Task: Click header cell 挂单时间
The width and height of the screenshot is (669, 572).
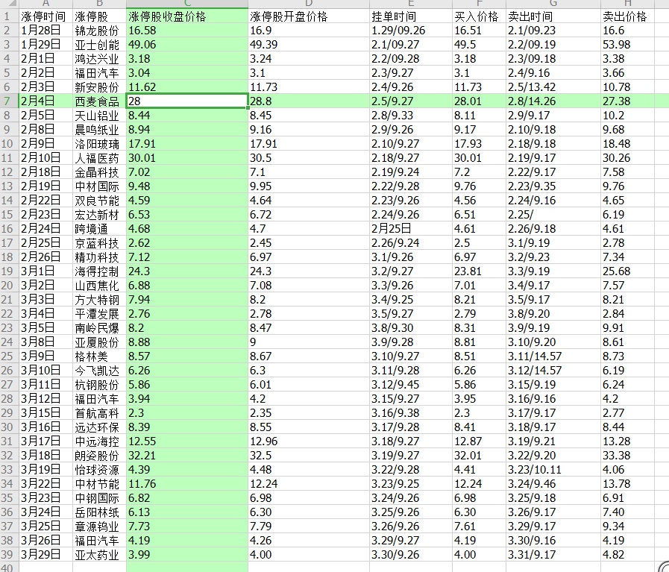Action: (411, 16)
